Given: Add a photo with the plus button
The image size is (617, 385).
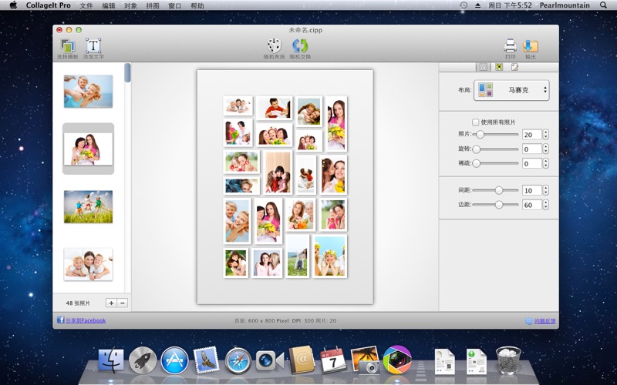Looking at the screenshot, I should (111, 303).
